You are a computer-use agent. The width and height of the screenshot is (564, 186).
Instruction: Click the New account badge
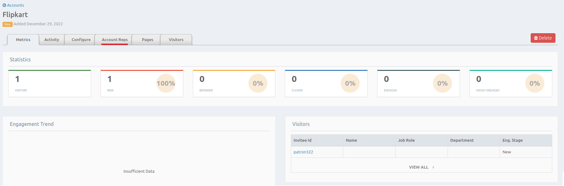[x=7, y=24]
